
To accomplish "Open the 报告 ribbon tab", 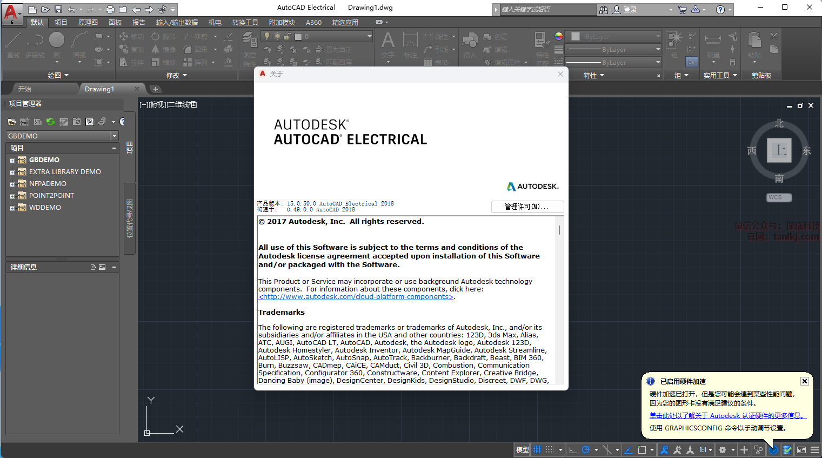I will click(139, 22).
